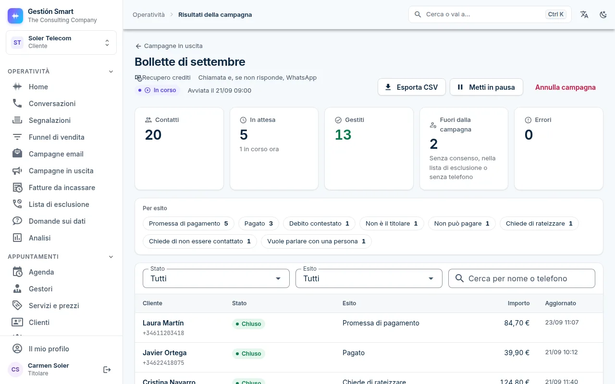Open Agenda in the sidebar

[x=61, y=272]
